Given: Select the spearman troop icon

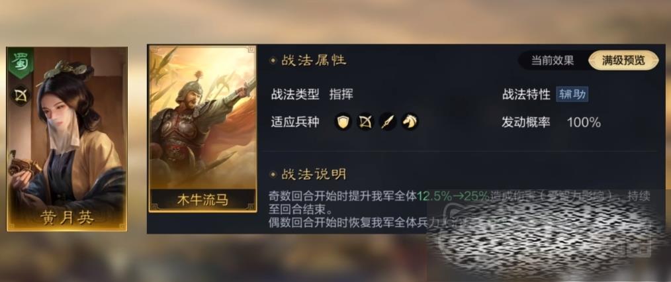Looking at the screenshot, I should tap(388, 122).
